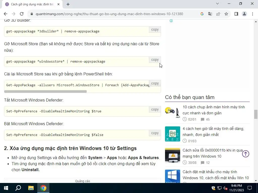Open network tray icon

[219, 188]
